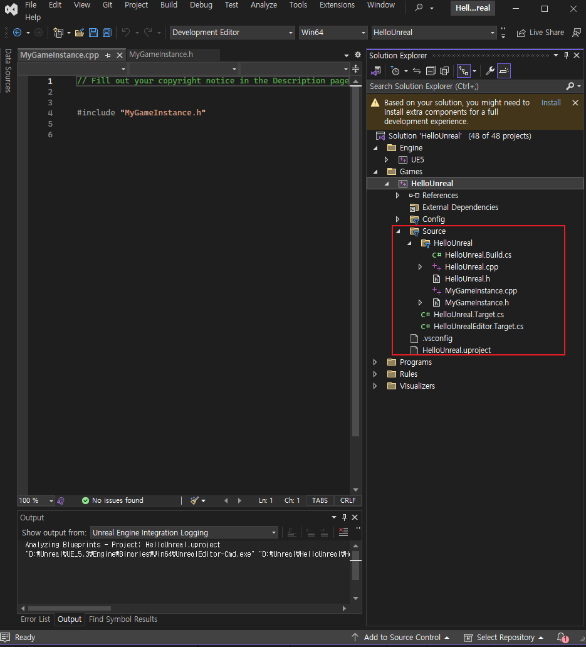
Task: Toggle Preview Selected Items button
Action: pos(504,71)
